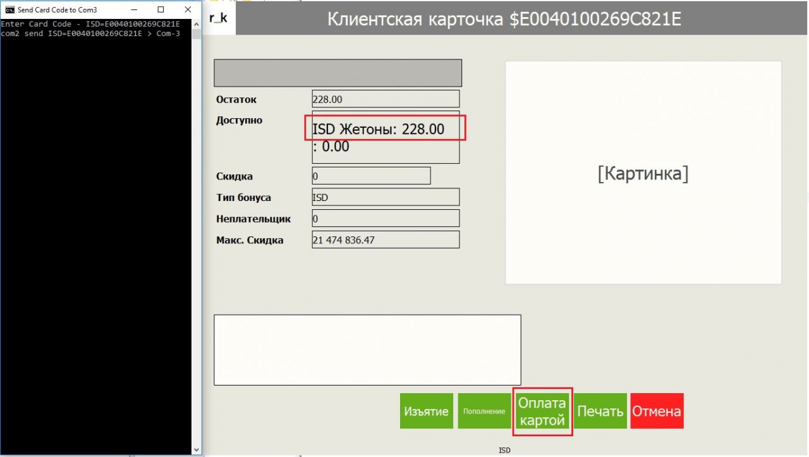Image resolution: width=809 pixels, height=457 pixels.
Task: Maximize the Send Card Code console window
Action: (x=161, y=9)
